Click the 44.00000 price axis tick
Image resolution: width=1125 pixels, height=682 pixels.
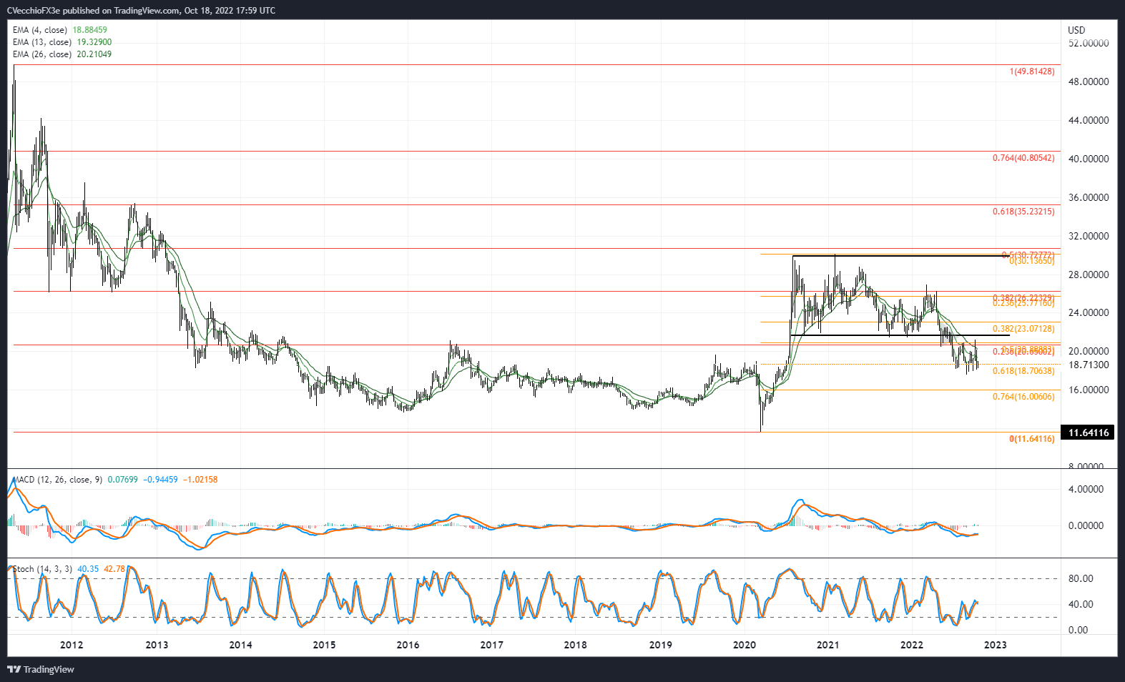pyautogui.click(x=1089, y=120)
